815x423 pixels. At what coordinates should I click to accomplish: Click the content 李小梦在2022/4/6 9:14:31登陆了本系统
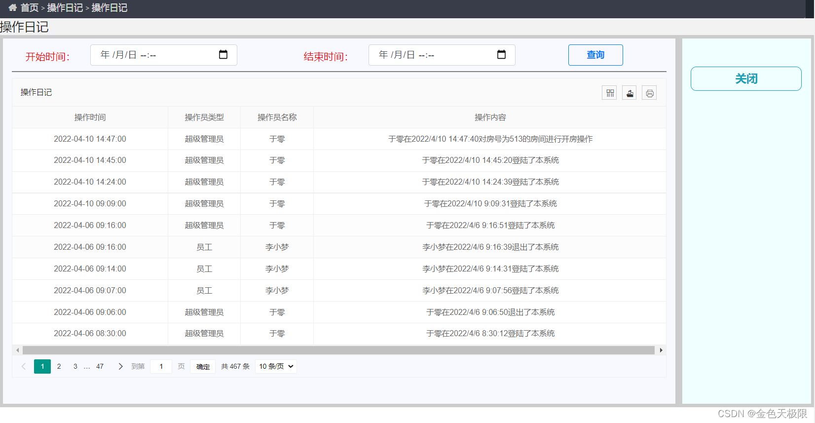490,269
